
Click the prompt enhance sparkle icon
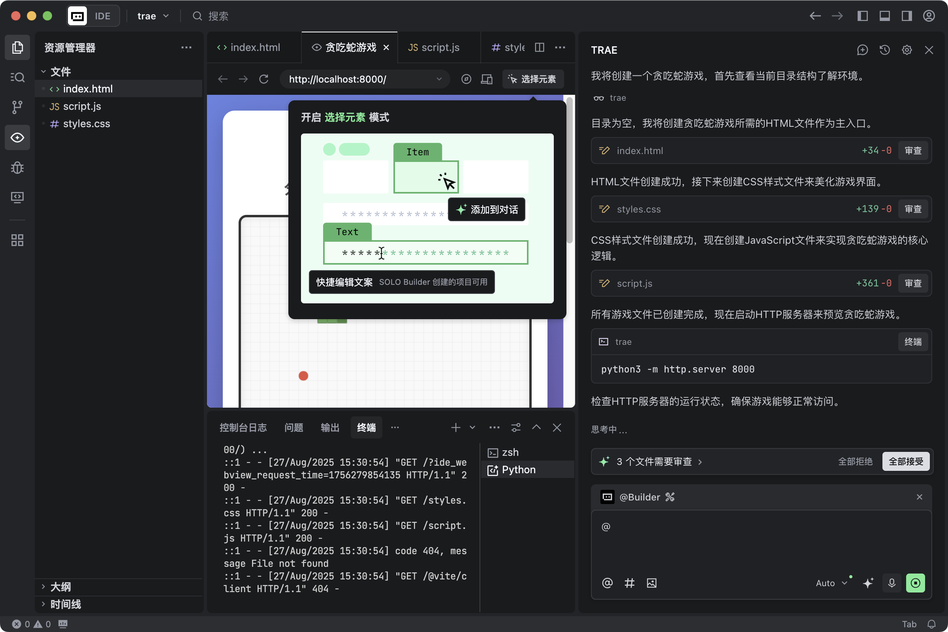[868, 583]
